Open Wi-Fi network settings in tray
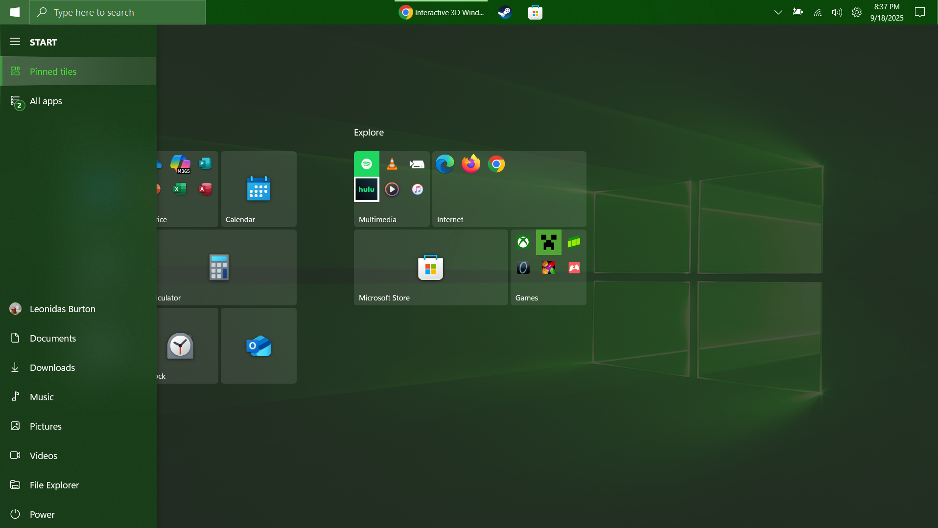Screen dimensions: 938x528 (818, 12)
